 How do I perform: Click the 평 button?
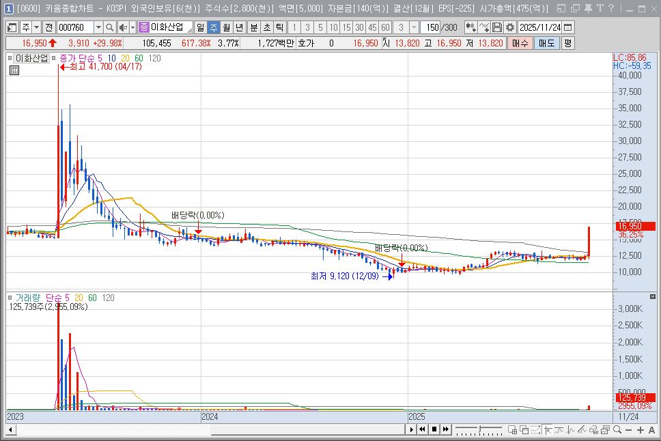[x=568, y=43]
